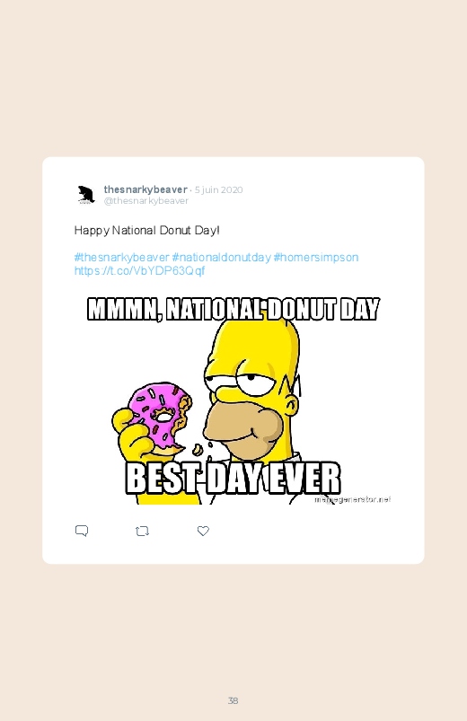The height and width of the screenshot is (721, 467).
Task: Click the BEST DAY EVER caption
Action: (233, 479)
